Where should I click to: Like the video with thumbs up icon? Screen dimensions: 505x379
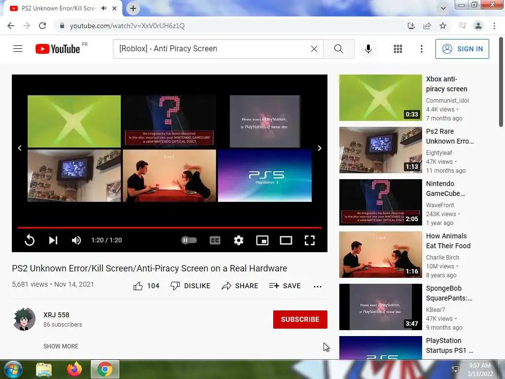[x=138, y=286]
